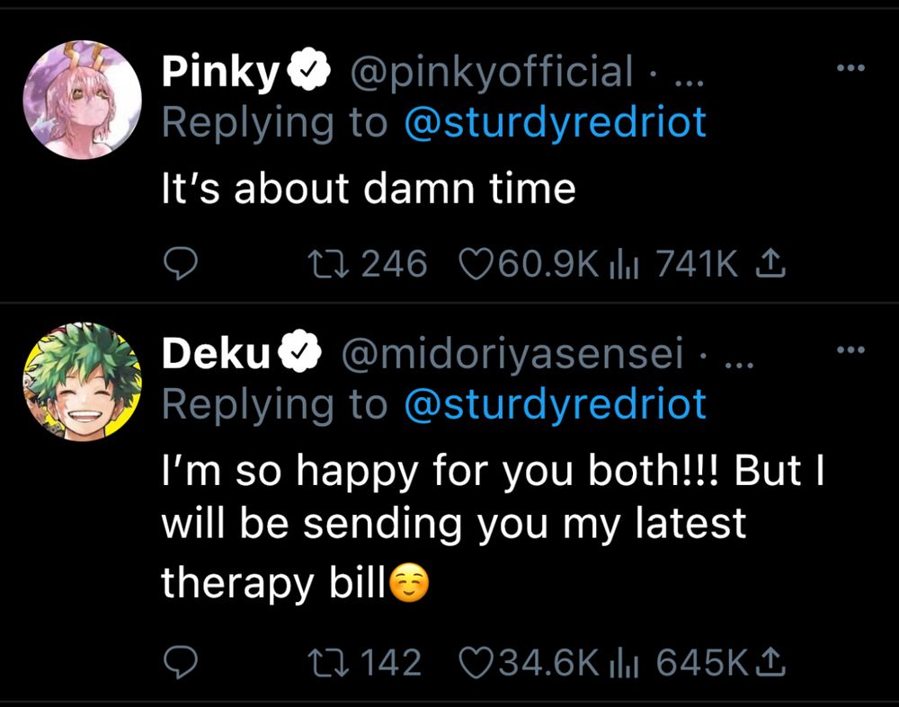Open more options menu on Pinky's tweet

[849, 69]
